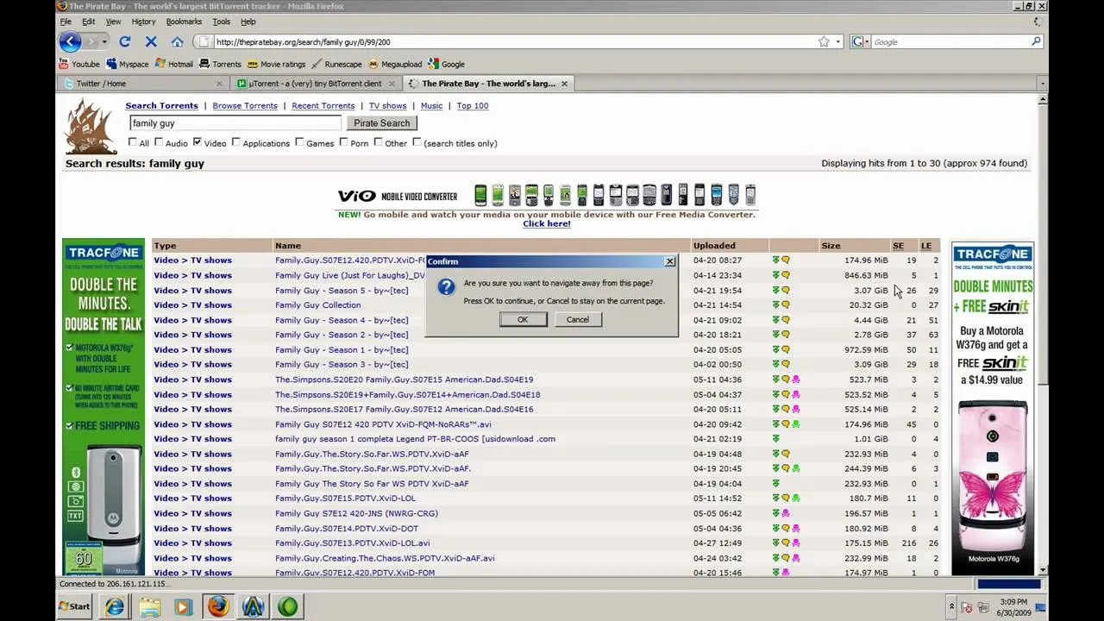Open the Myspace bookmark

pyautogui.click(x=127, y=64)
